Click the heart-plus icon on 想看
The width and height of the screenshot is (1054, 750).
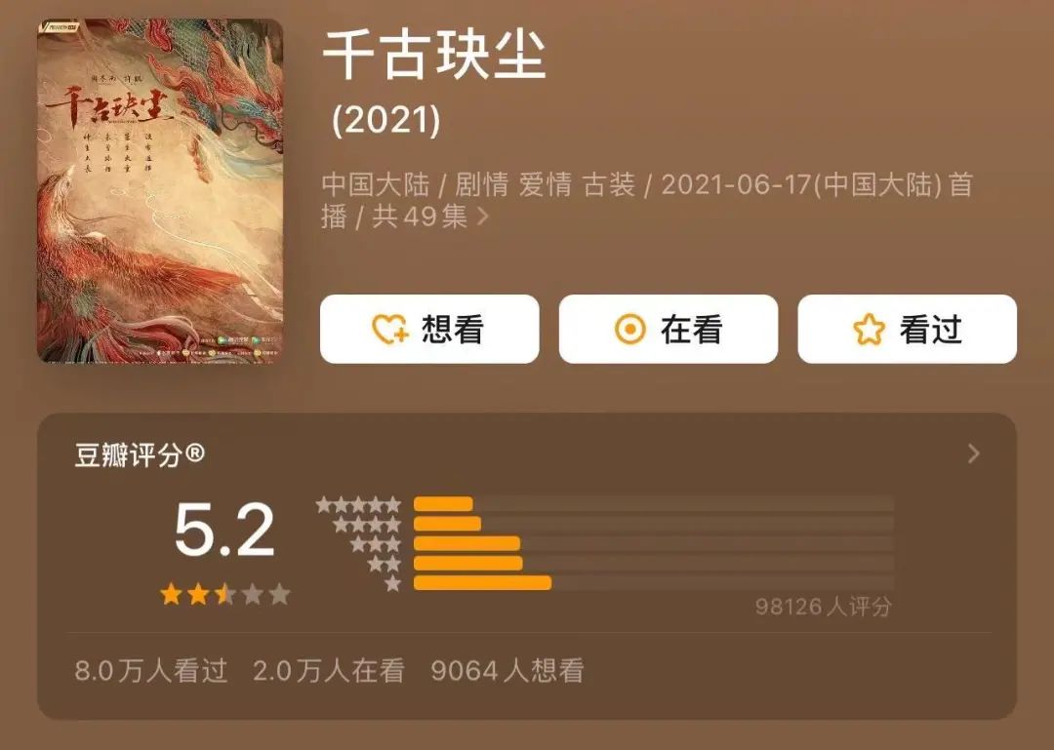(x=389, y=330)
